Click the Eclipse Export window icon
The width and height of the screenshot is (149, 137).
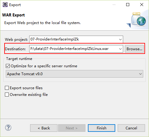[x=5, y=5]
